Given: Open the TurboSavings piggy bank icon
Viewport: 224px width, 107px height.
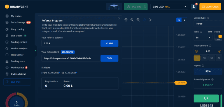Looking at the screenshot, I should click(7, 23).
